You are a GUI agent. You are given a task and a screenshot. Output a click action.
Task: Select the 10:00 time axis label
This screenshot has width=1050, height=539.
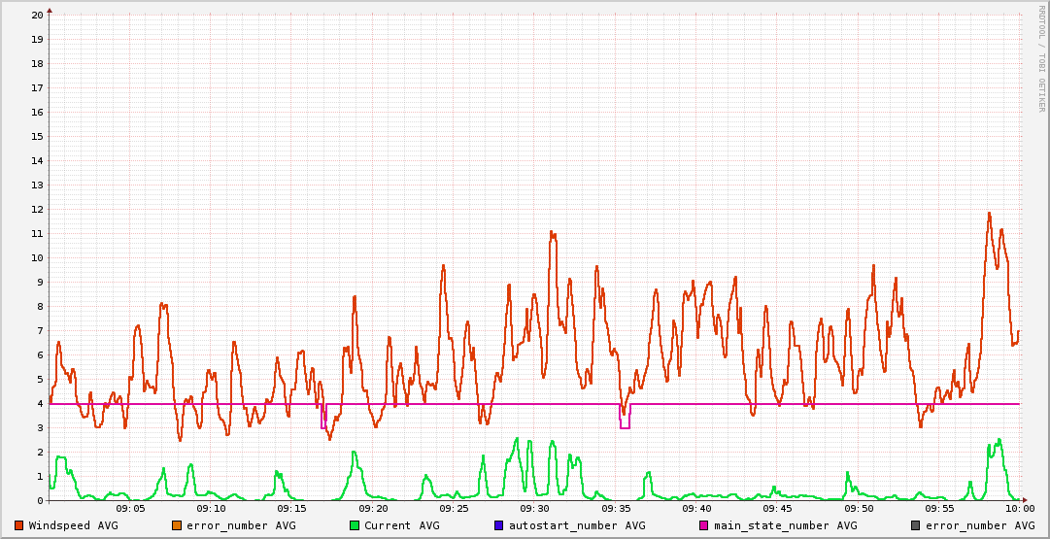[1019, 508]
